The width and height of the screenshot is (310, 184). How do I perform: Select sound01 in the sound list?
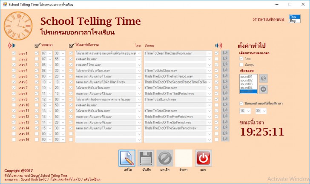pos(248,77)
